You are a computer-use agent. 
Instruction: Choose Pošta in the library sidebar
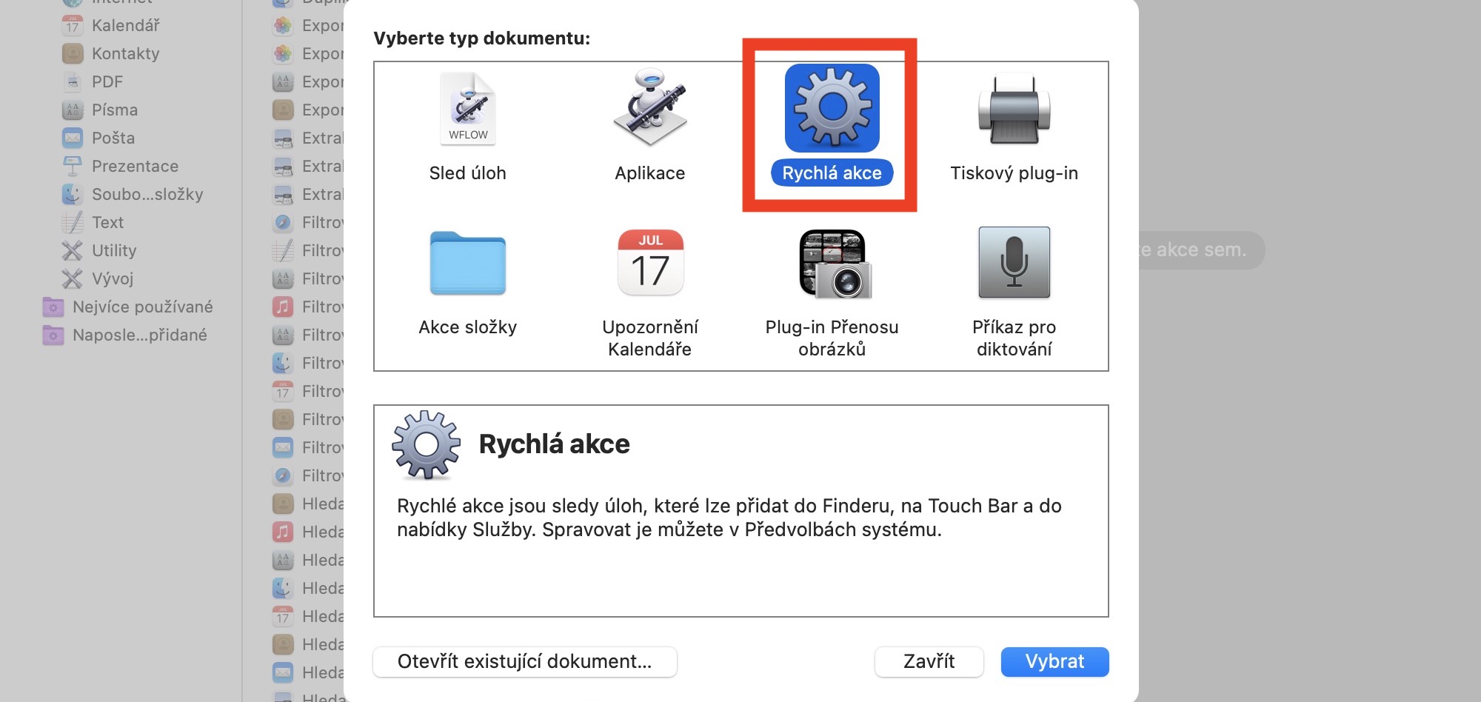(113, 138)
